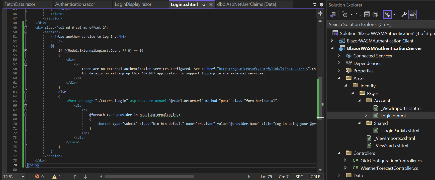
Task: Switch to the Authentication.razor tab
Action: click(75, 4)
